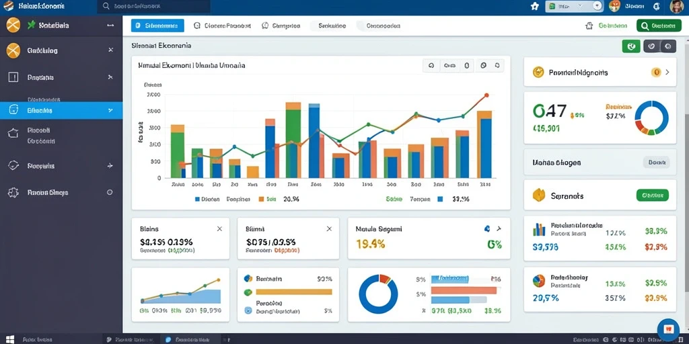Image resolution: width=689 pixels, height=344 pixels.
Task: Click the green button in the hexagon card
Action: (653, 196)
